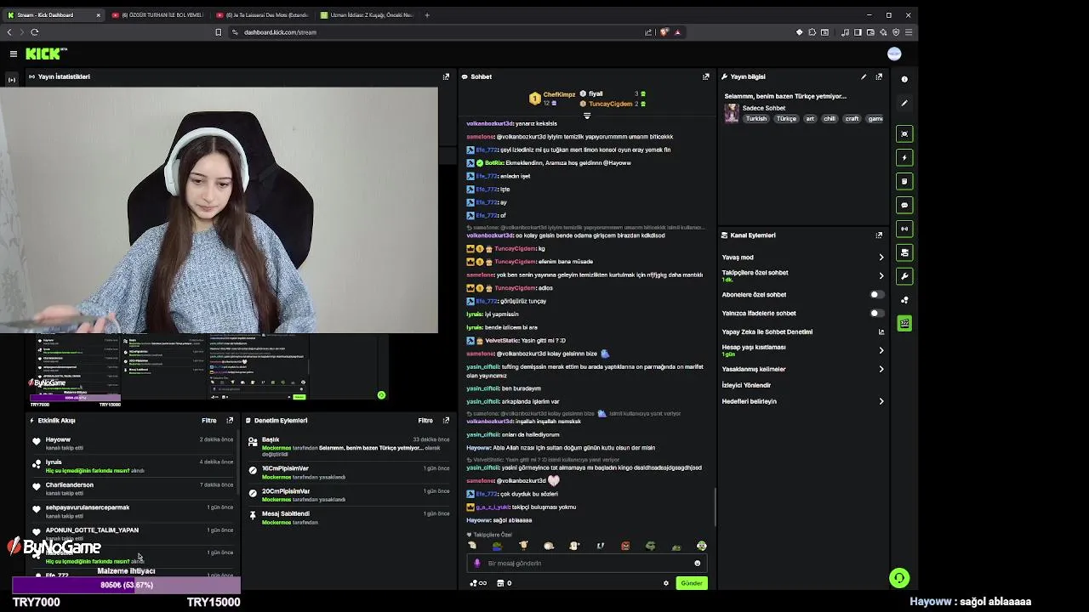Click the notes document sidebar icon
This screenshot has height=612, width=1089.
pos(904,181)
